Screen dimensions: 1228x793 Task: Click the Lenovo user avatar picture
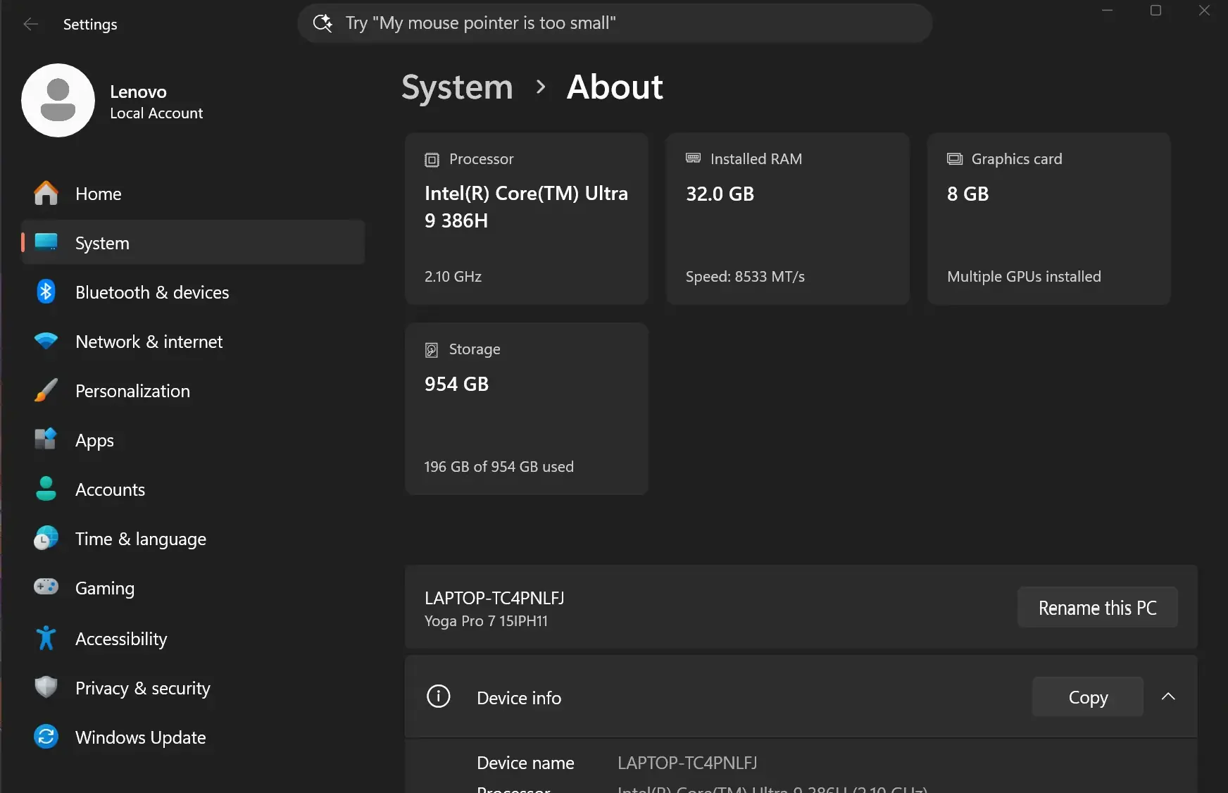click(x=58, y=101)
